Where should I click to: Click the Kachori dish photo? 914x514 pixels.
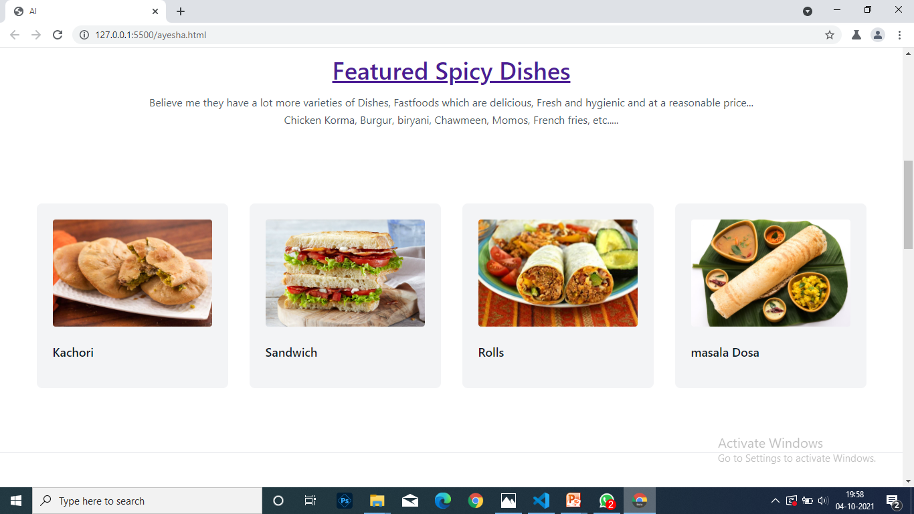click(x=132, y=272)
